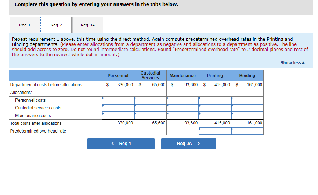Click Maintenance costs cell under Personnel column
This screenshot has height=195, width=318.
(118, 116)
